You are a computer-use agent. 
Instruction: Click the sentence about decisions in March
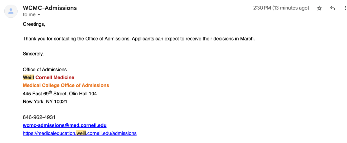click(x=139, y=39)
